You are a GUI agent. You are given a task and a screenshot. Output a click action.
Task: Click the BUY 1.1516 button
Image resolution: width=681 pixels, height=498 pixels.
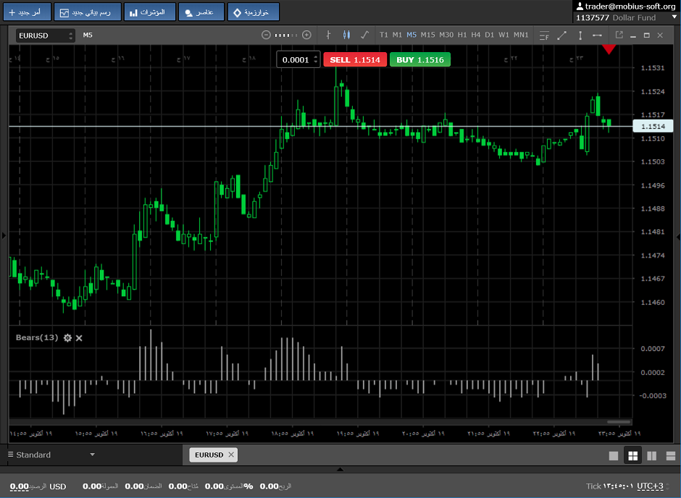(420, 60)
